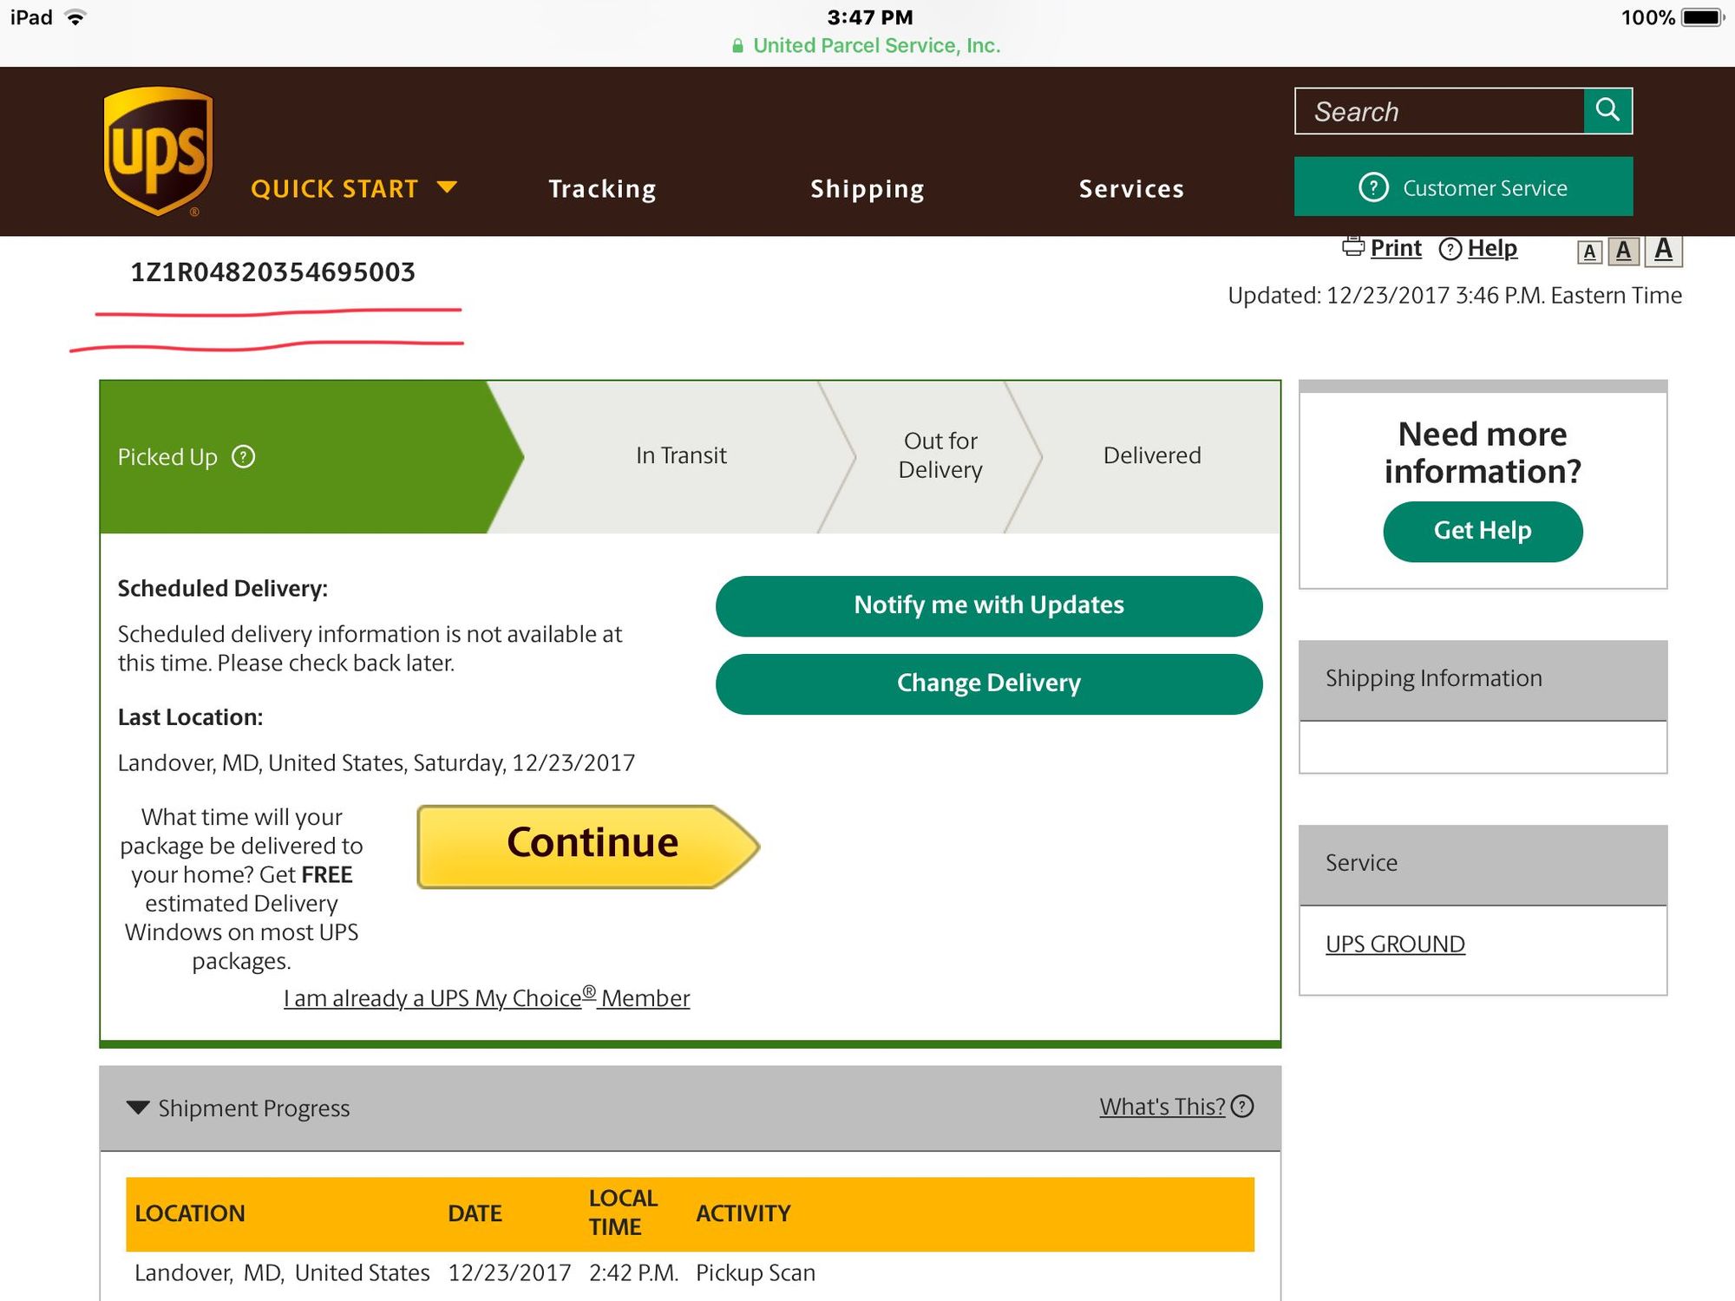The width and height of the screenshot is (1735, 1301).
Task: Select the smallest text size A
Action: pyautogui.click(x=1588, y=252)
